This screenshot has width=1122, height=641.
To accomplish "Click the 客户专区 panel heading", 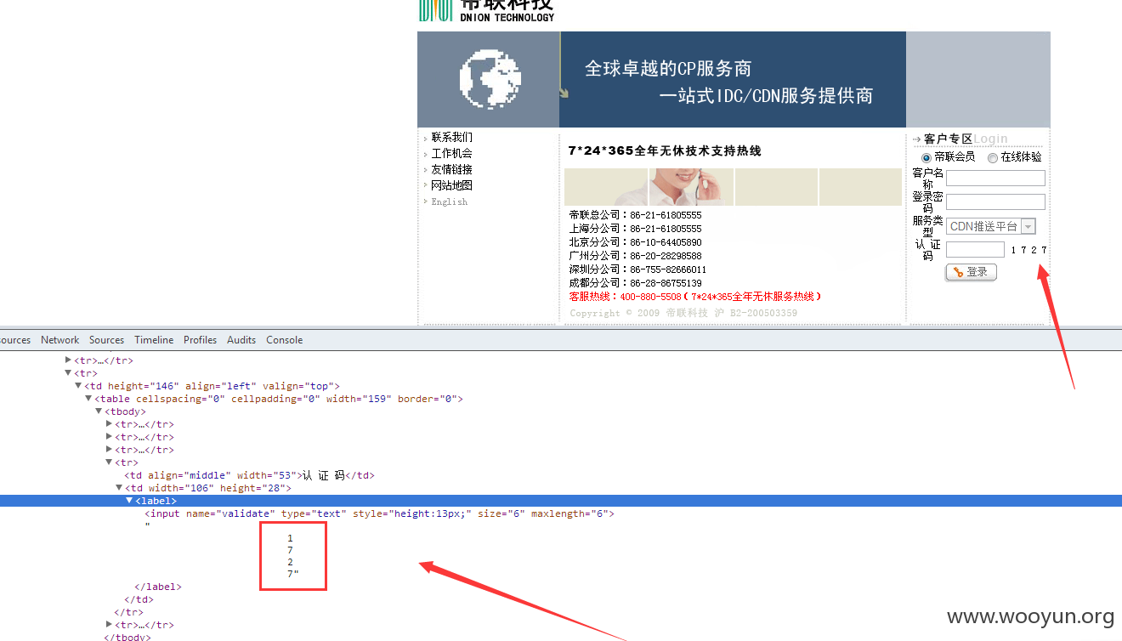I will pos(948,139).
